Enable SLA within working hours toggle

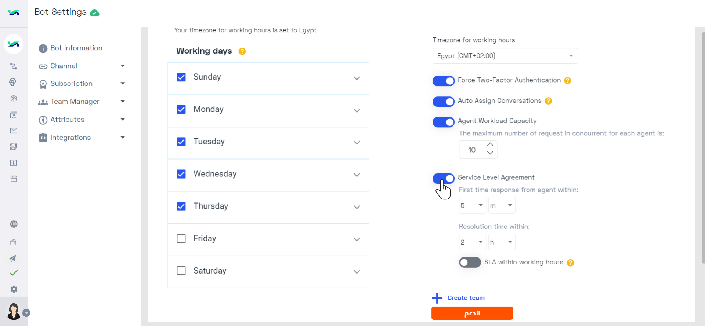tap(470, 262)
